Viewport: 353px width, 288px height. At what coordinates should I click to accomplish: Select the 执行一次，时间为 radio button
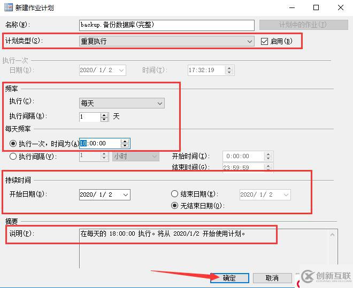pos(13,143)
